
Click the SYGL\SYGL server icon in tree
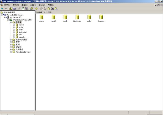[x=11, y=20]
